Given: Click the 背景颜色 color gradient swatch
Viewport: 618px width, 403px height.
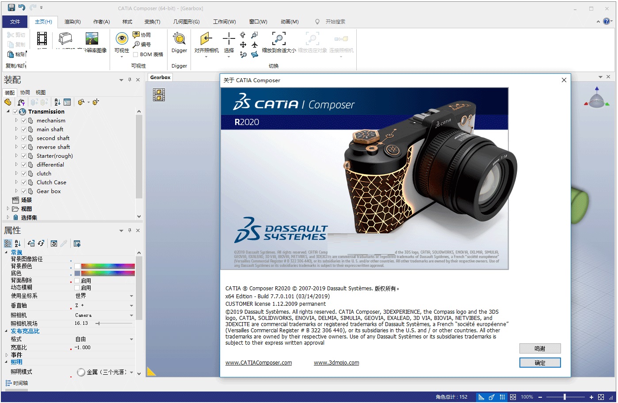Looking at the screenshot, I should tap(108, 266).
